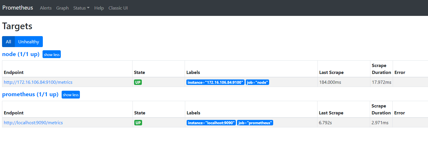Viewport: 428px width, 143px height.
Task: Click show less for prometheus job
Action: tap(71, 95)
